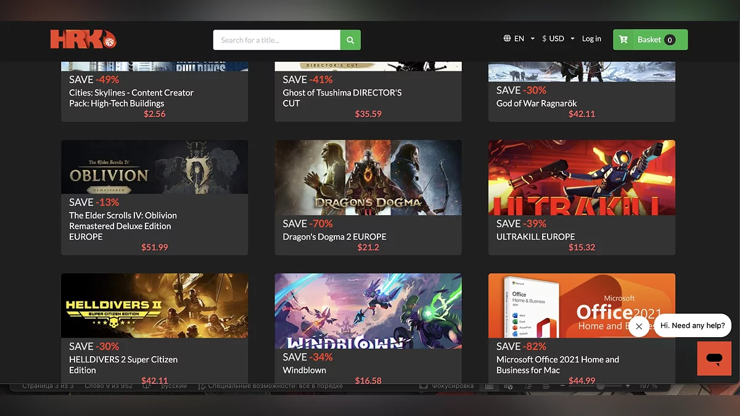Dismiss the help bubble with the X

[x=639, y=327]
